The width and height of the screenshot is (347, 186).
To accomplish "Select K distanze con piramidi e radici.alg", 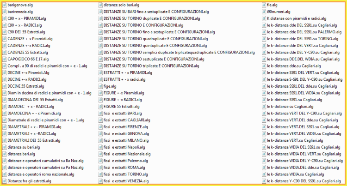I will 297,19.
